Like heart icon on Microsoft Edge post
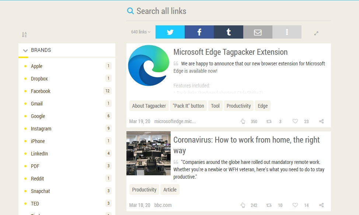 tap(295, 121)
